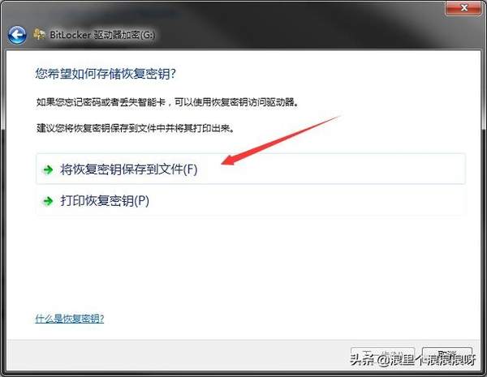Click the text about 忘记密码或者丢失智能卡
The height and width of the screenshot is (377, 487).
pos(167,102)
